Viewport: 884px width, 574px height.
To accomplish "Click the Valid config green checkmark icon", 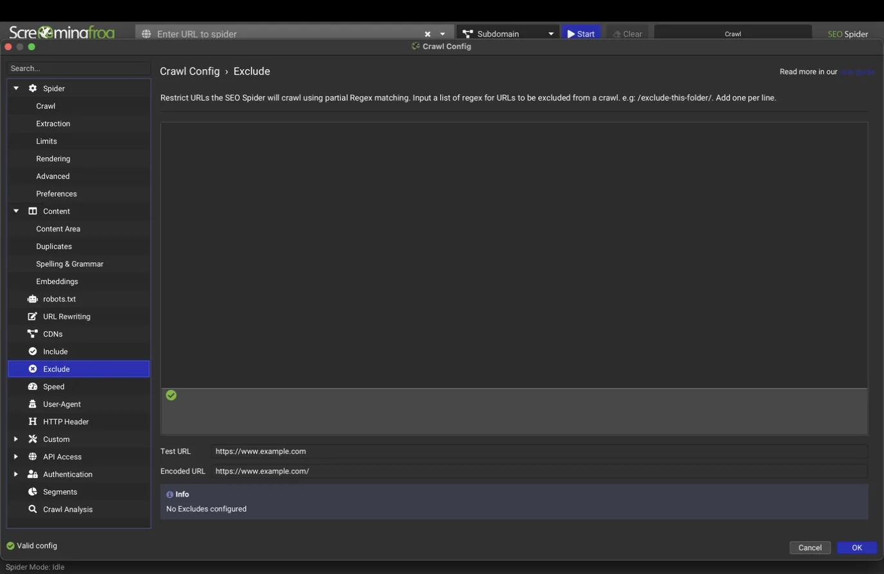I will (10, 546).
